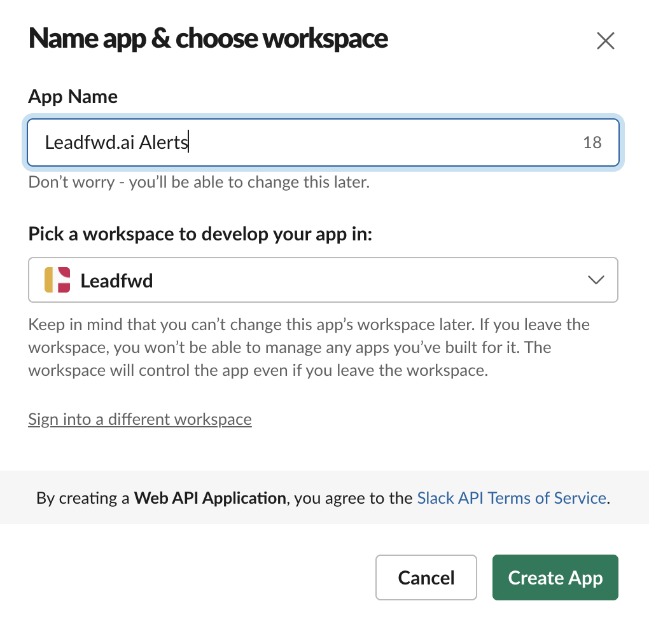The height and width of the screenshot is (622, 649).
Task: Expand the workspace chevron arrow
Action: 596,280
